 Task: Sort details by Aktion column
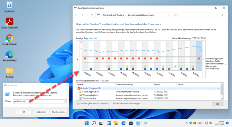pos(186,84)
